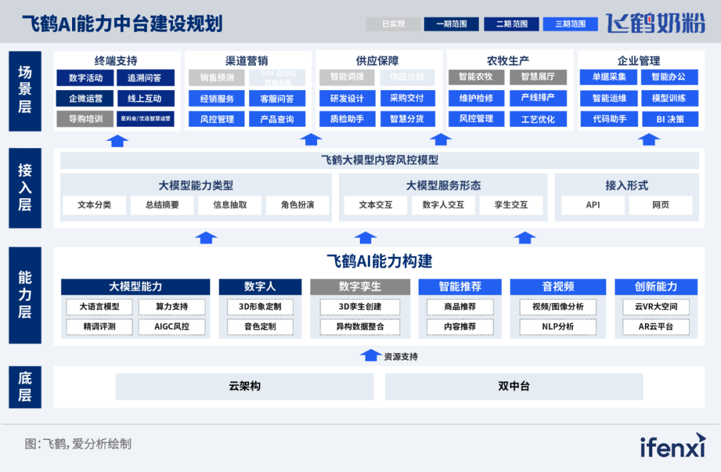Click the gray 智能调拨 box
Screen dimensions: 721x472
click(x=347, y=77)
